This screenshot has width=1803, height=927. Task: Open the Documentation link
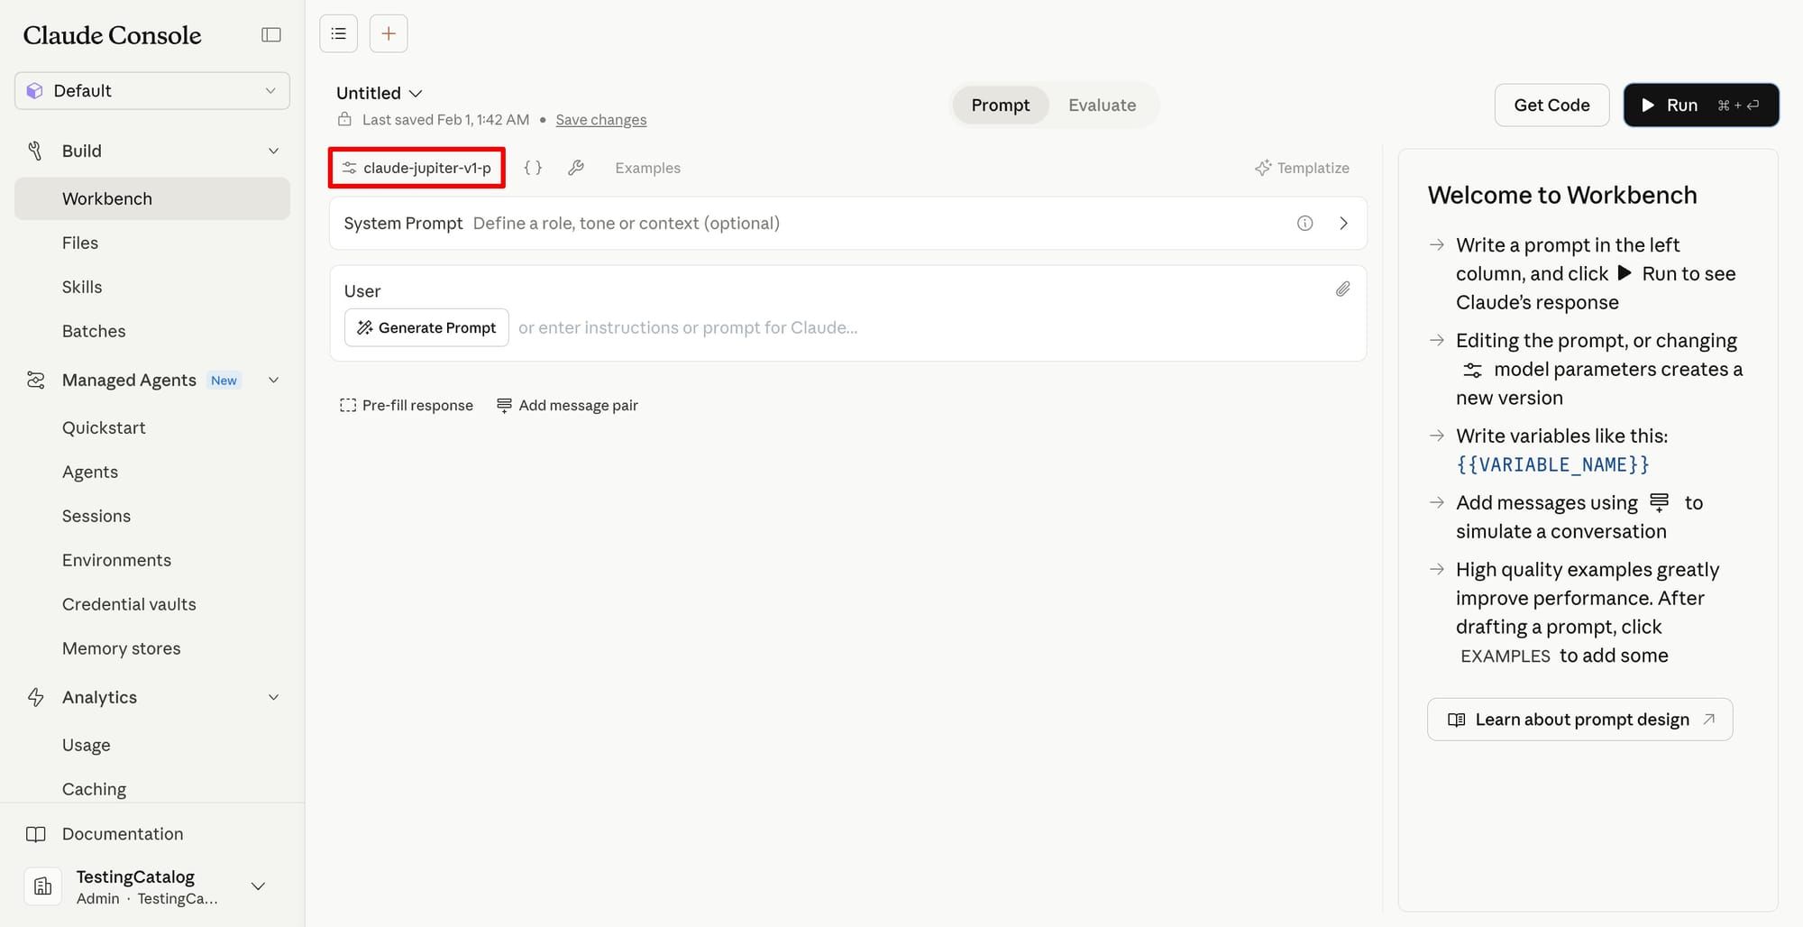click(123, 834)
